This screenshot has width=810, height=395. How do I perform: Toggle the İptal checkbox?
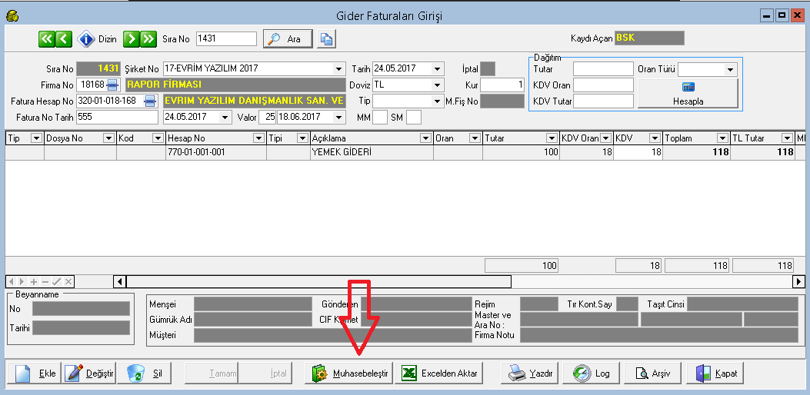[488, 68]
